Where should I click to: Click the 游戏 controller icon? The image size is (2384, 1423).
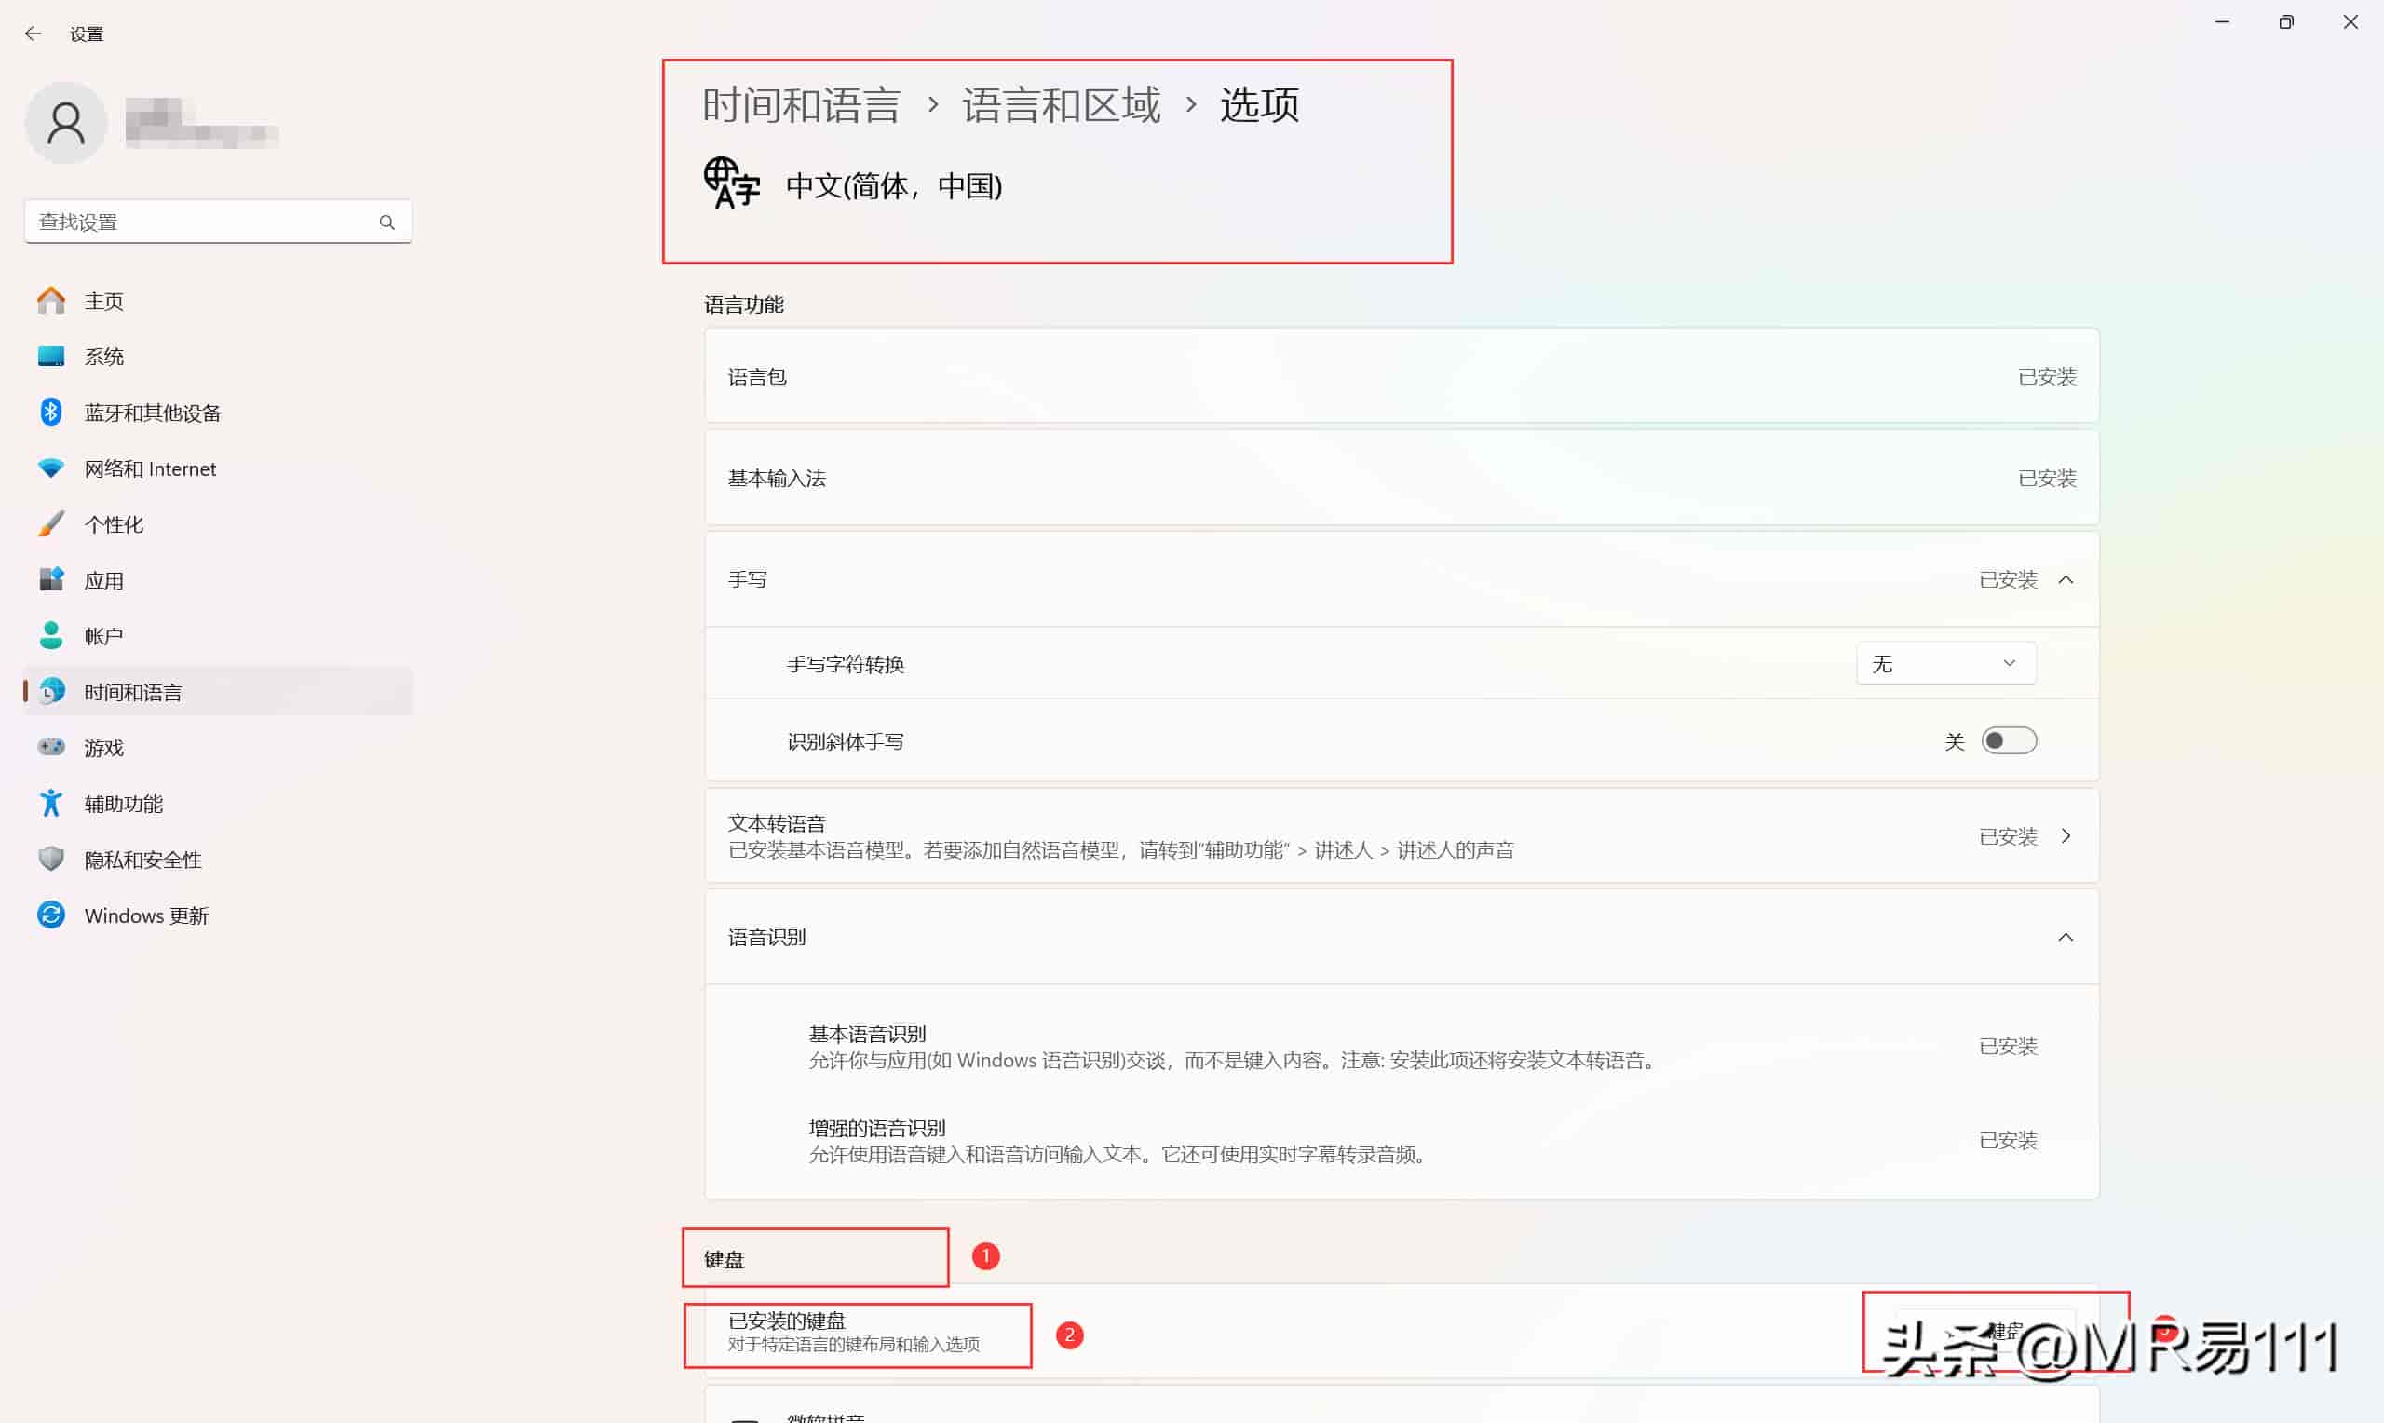(51, 746)
